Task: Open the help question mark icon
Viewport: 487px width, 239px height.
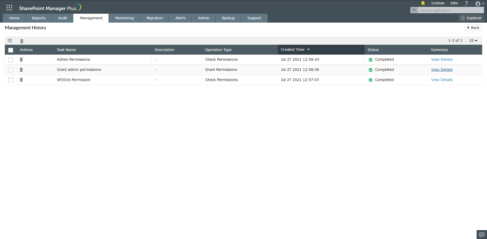Action: point(466,3)
